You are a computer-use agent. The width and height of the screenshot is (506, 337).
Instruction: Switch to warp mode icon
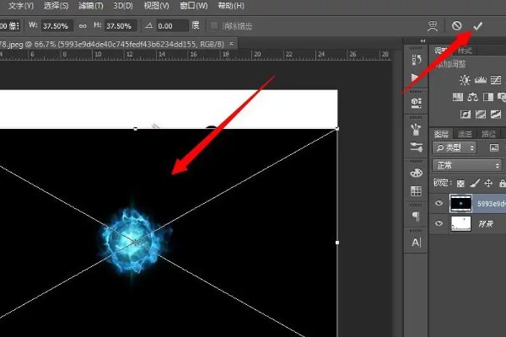(433, 26)
